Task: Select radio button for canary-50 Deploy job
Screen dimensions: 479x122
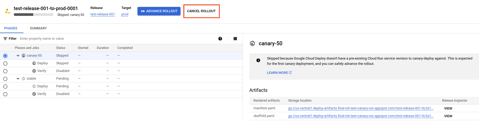Action: pyautogui.click(x=5, y=64)
